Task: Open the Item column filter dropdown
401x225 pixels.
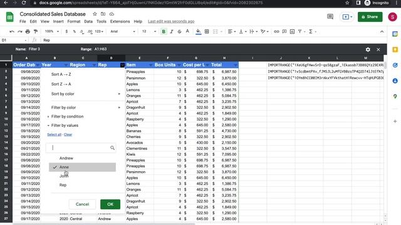Action: pos(150,65)
